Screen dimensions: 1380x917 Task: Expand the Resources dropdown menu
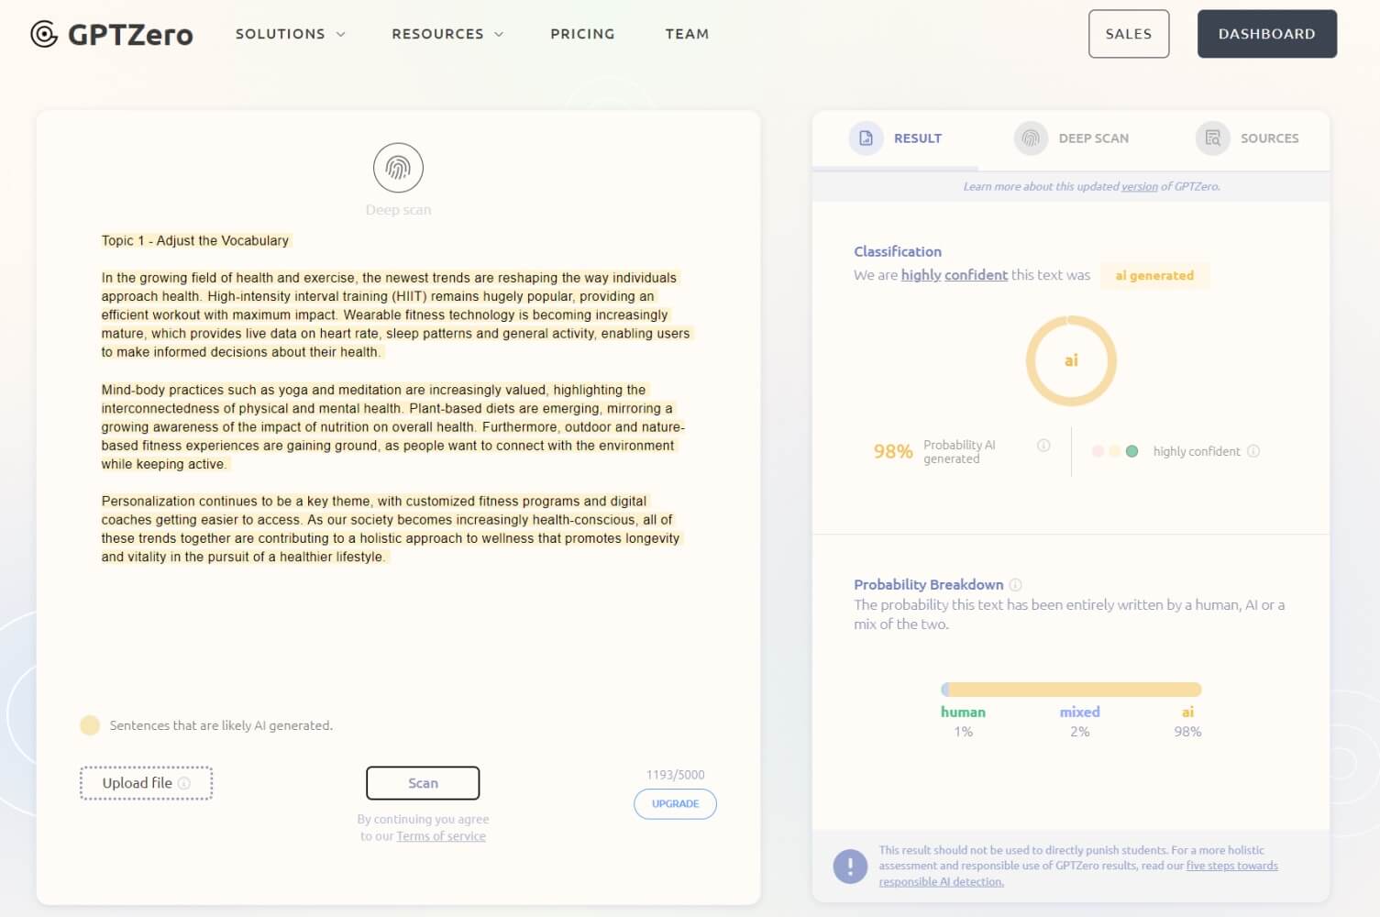click(447, 34)
